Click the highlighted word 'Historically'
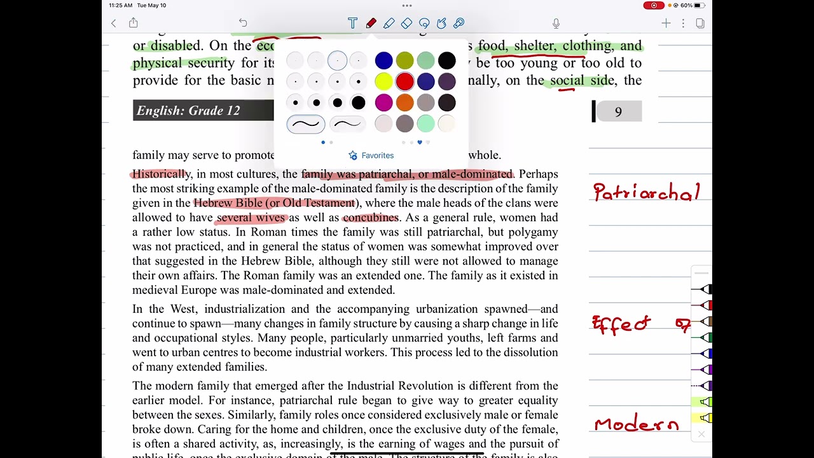 tap(160, 174)
